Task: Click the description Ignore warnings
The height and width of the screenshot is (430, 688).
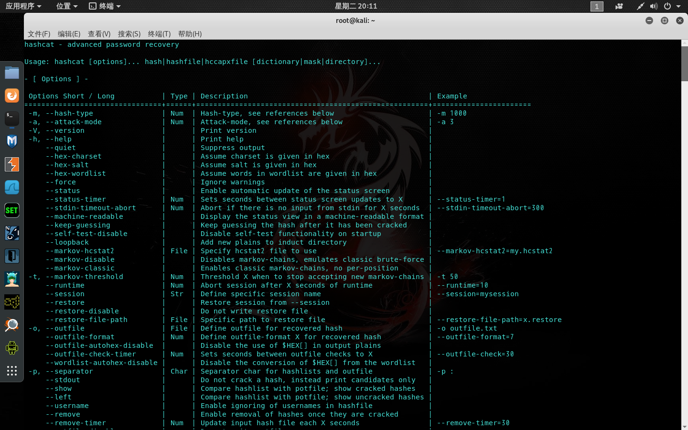Action: click(x=233, y=182)
